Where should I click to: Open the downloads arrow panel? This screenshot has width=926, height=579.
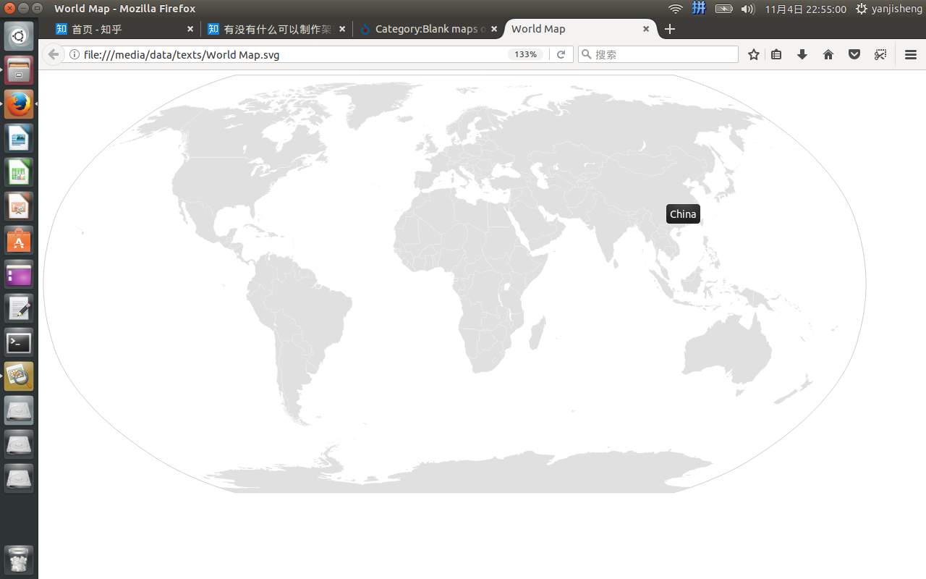[802, 54]
